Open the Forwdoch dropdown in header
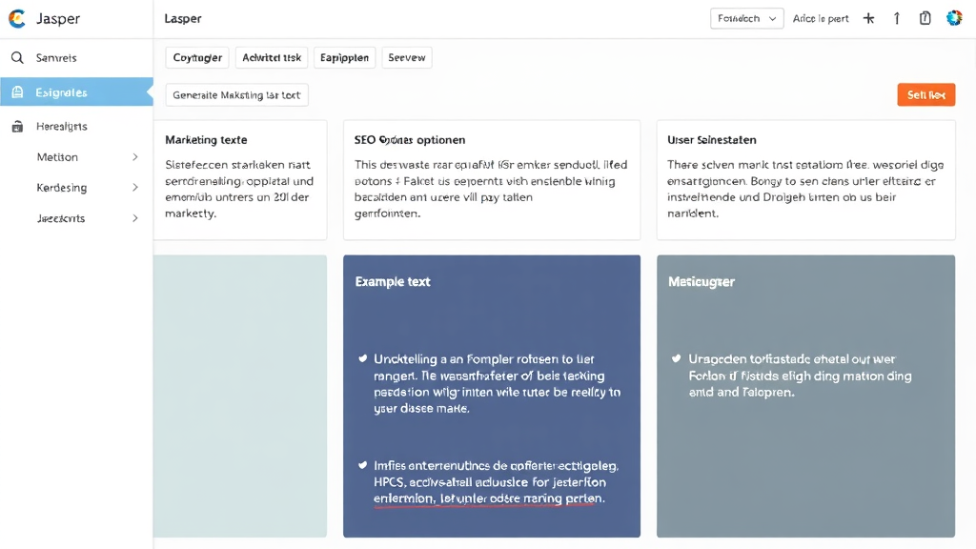976x549 pixels. coord(747,18)
